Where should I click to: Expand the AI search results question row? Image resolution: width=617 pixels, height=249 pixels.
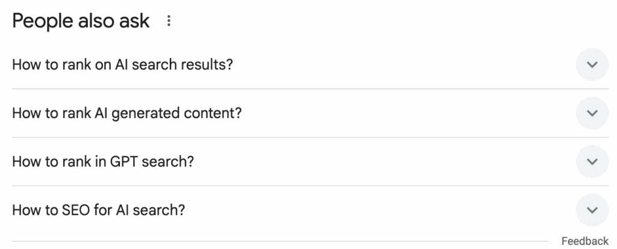click(301, 65)
